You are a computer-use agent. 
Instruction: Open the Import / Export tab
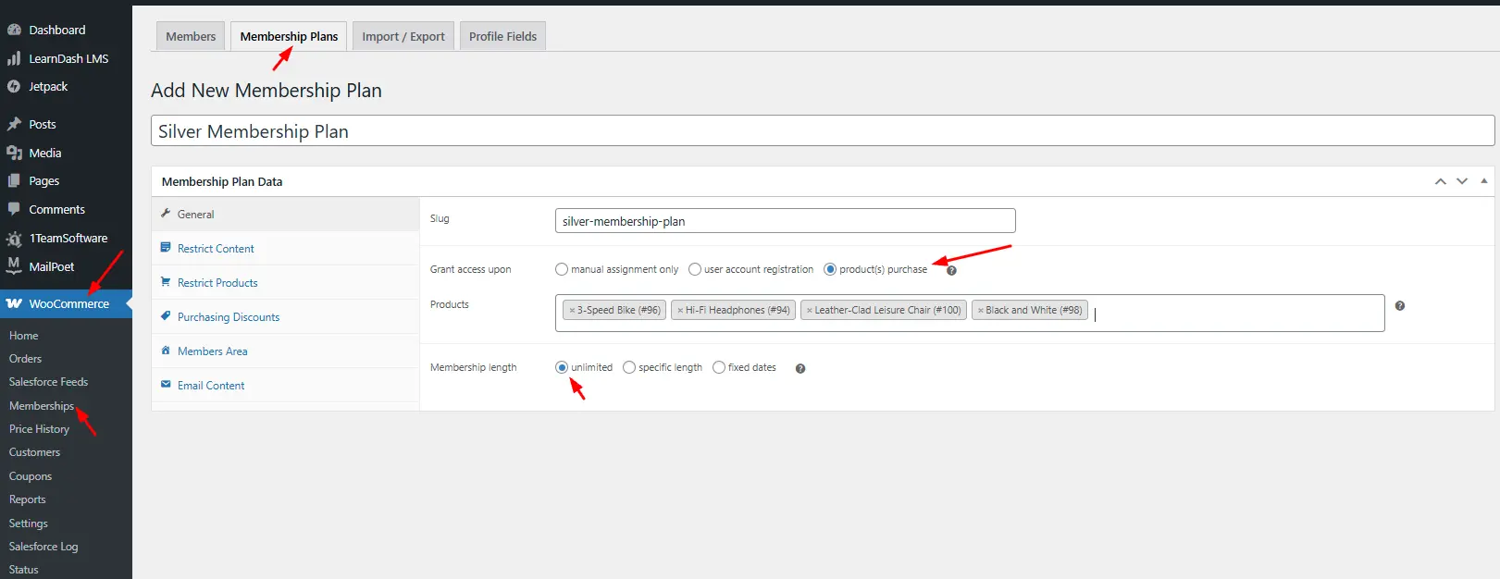click(x=403, y=36)
